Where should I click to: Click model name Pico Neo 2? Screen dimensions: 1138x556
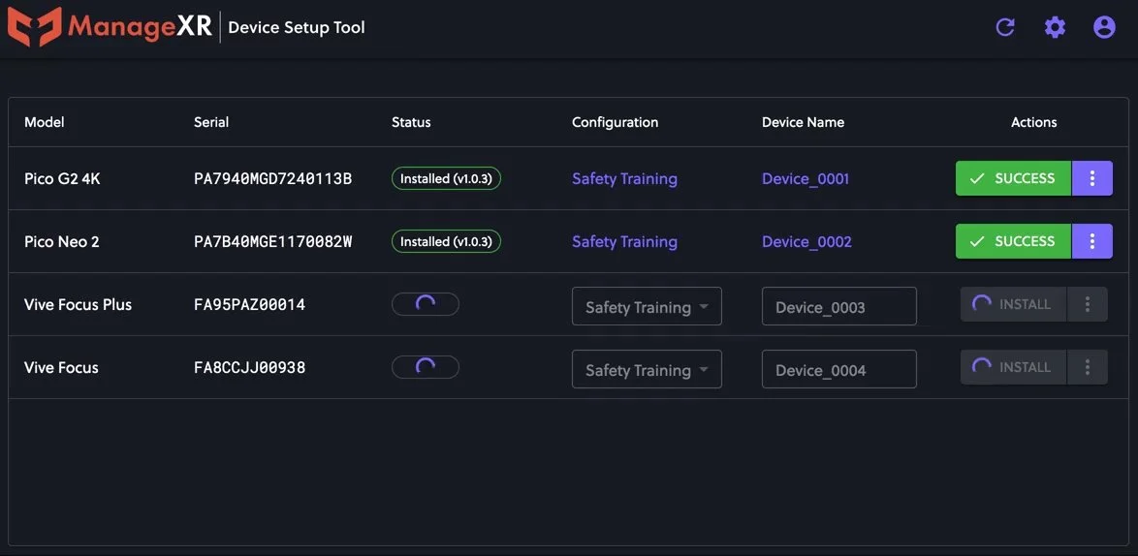(x=62, y=242)
